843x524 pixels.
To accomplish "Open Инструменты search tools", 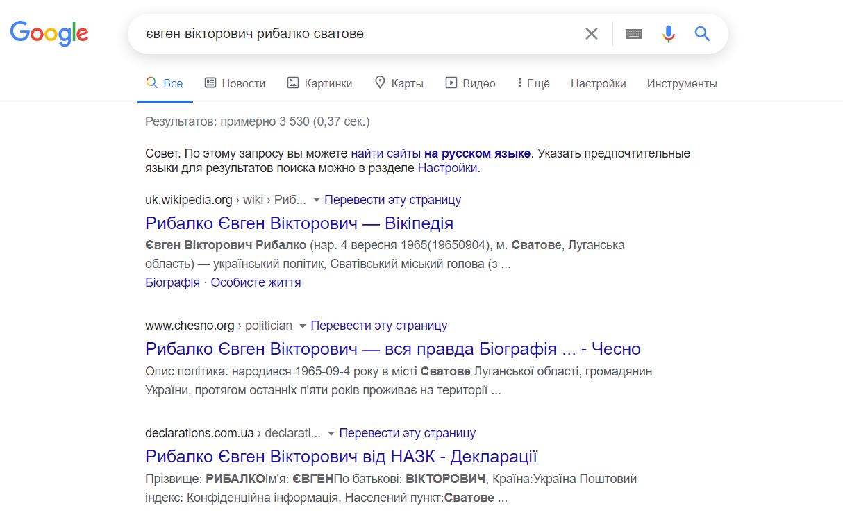I will [682, 83].
